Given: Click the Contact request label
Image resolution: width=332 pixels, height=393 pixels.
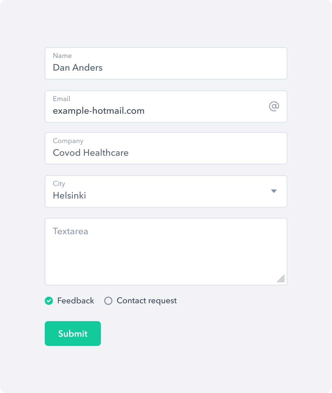Looking at the screenshot, I should (146, 301).
